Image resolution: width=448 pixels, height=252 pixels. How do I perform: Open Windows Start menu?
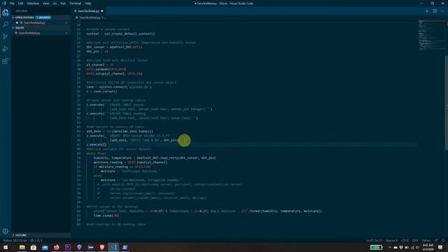point(6,247)
